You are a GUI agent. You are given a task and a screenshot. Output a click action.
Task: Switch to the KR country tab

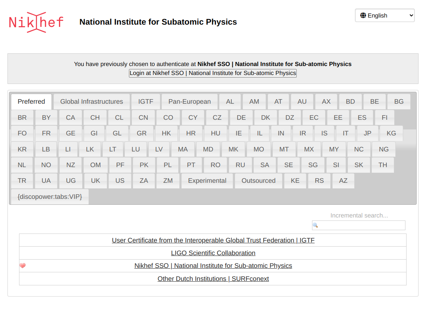tap(22, 150)
